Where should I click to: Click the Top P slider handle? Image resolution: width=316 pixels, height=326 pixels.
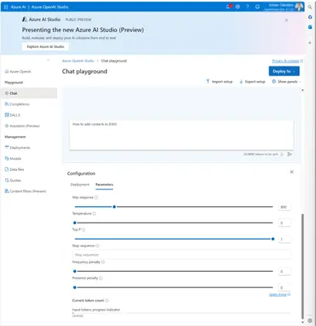[273, 239]
